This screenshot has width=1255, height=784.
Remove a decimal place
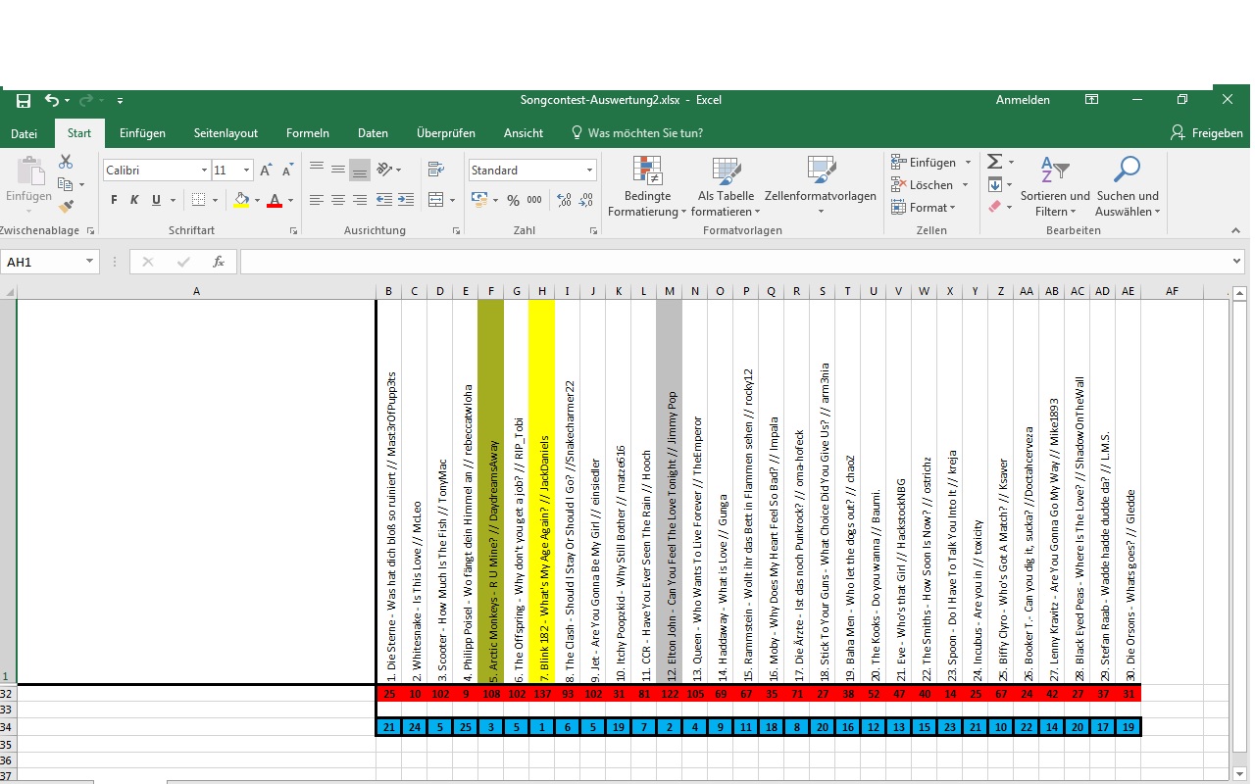click(586, 200)
